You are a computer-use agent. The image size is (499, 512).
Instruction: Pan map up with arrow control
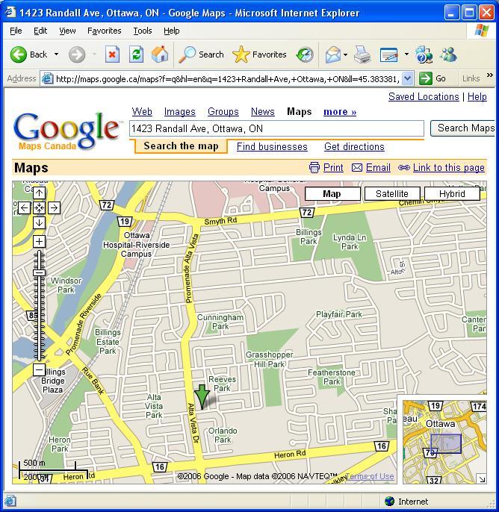click(39, 193)
